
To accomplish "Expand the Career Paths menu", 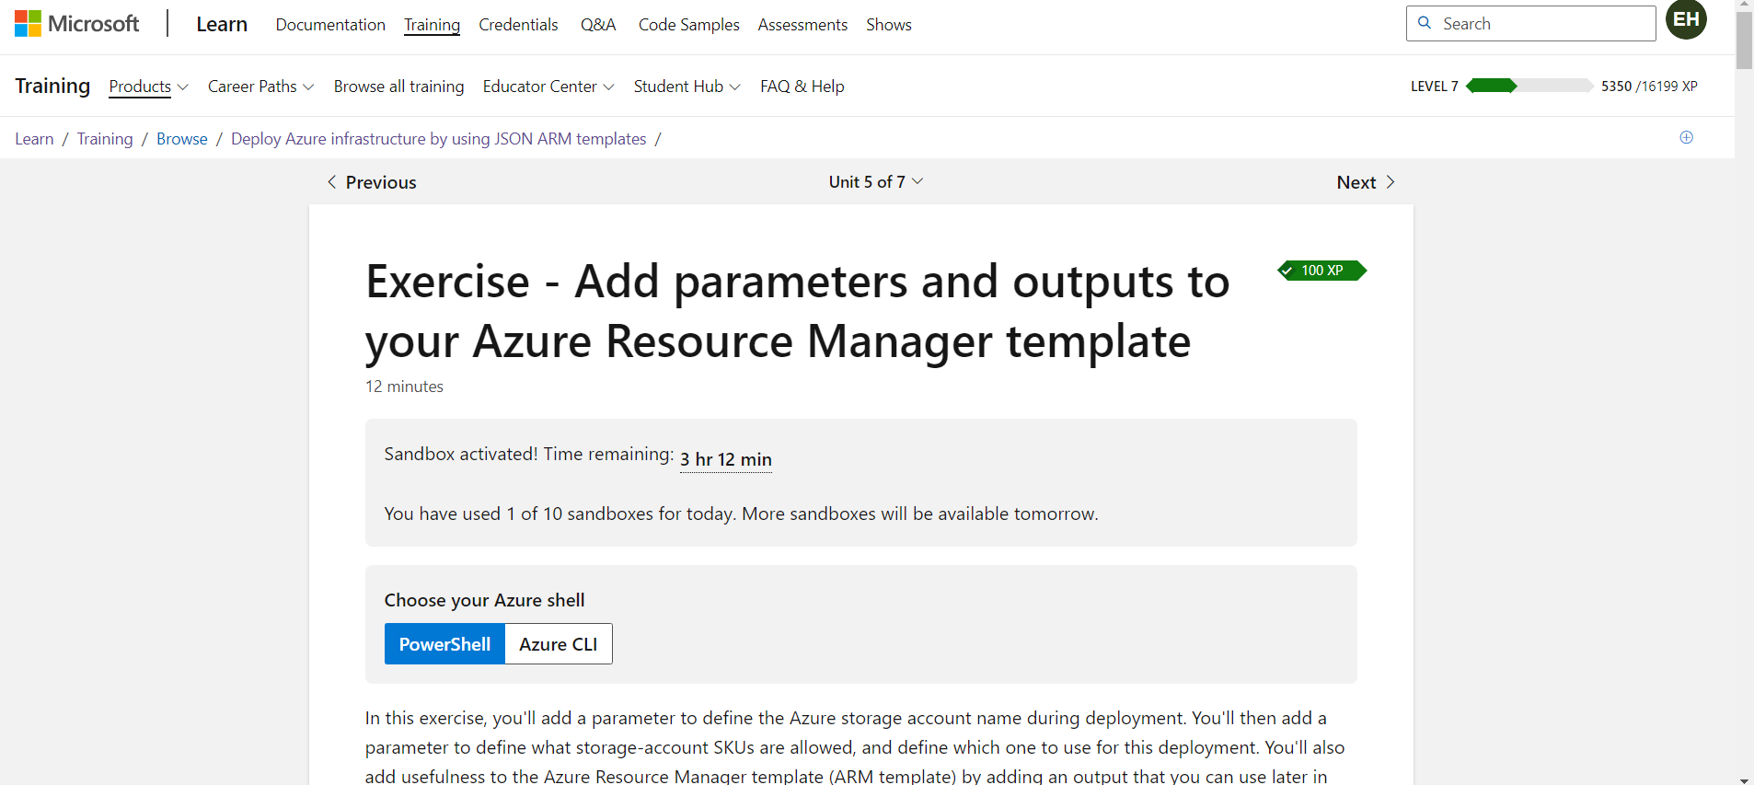I will [x=260, y=87].
